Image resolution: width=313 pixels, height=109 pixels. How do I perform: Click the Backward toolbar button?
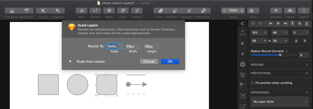(x=26, y=11)
